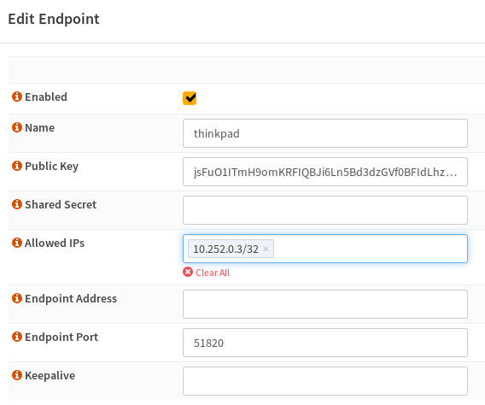The width and height of the screenshot is (485, 405).
Task: Select the empty Shared Secret field
Action: pyautogui.click(x=325, y=210)
